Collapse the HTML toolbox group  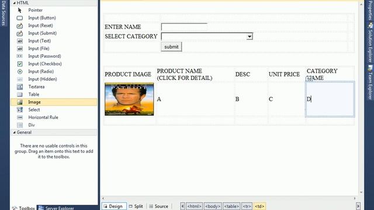pyautogui.click(x=14, y=3)
